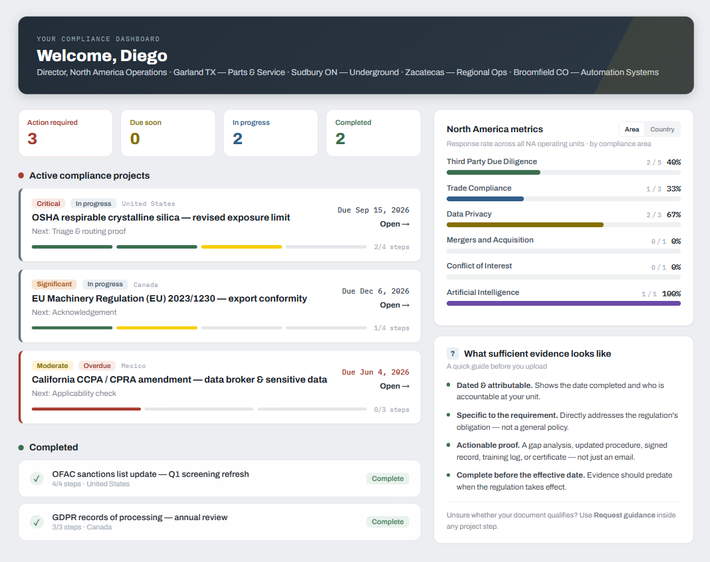Image resolution: width=710 pixels, height=562 pixels.
Task: Switch metrics view to Country
Action: pos(662,130)
